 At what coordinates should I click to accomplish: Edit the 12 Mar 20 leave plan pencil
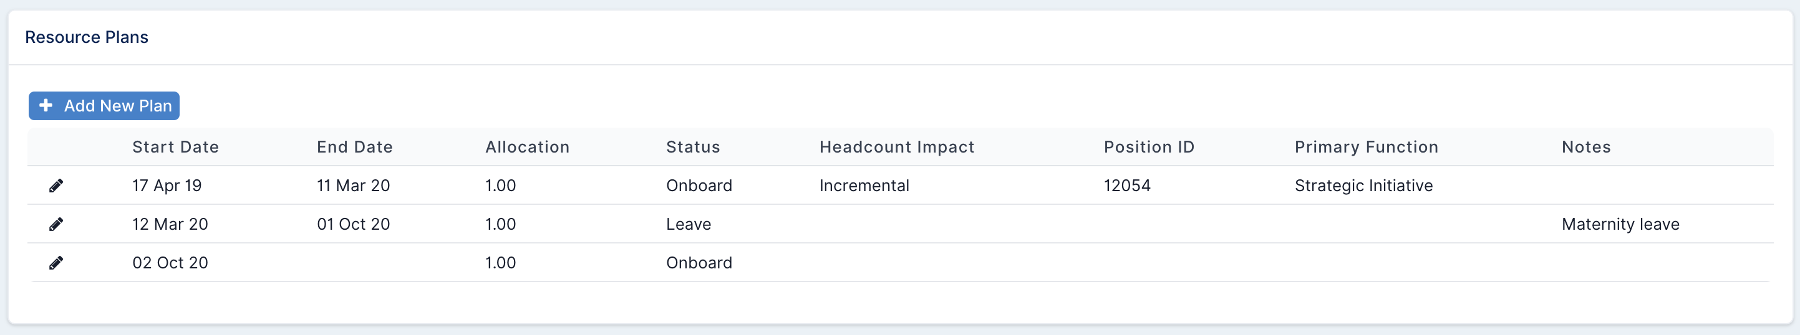(56, 224)
